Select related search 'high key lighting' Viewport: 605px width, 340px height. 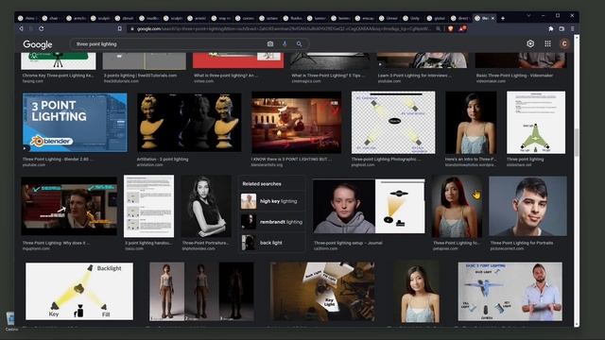(x=272, y=201)
